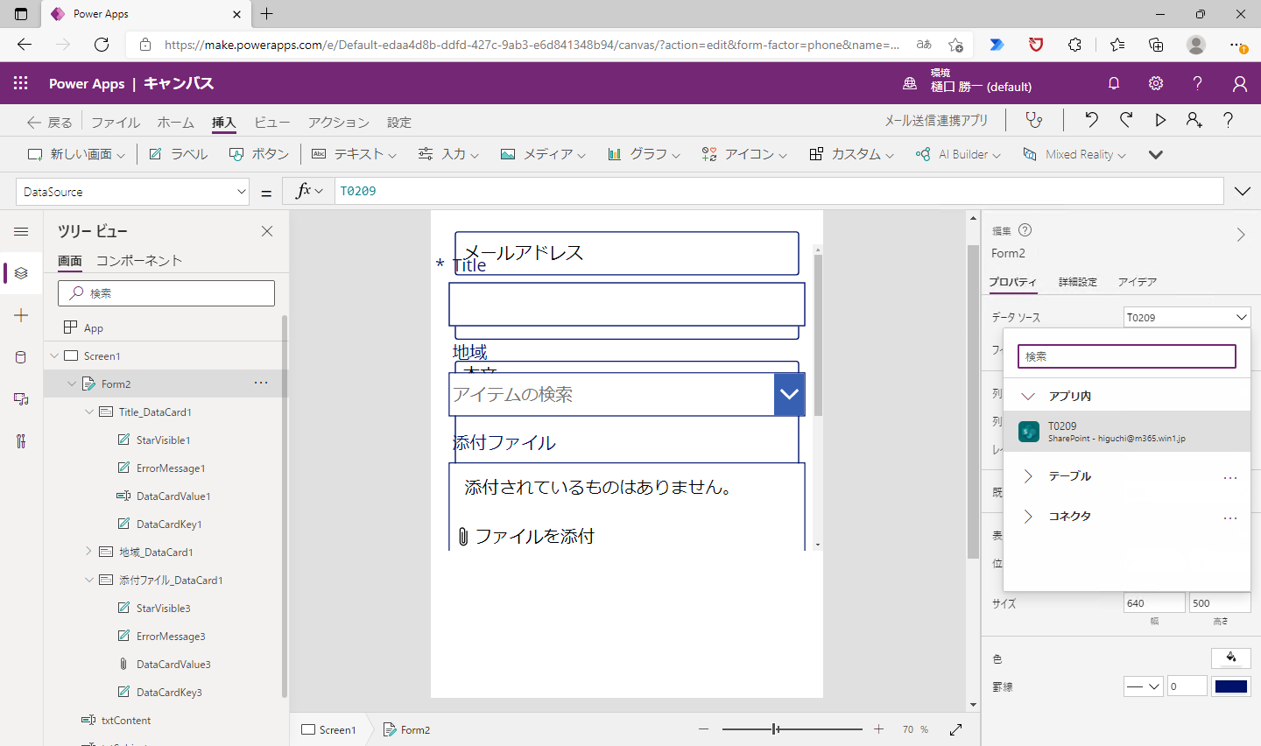The image size is (1261, 746).
Task: Open the Icons dropdown
Action: tap(744, 154)
